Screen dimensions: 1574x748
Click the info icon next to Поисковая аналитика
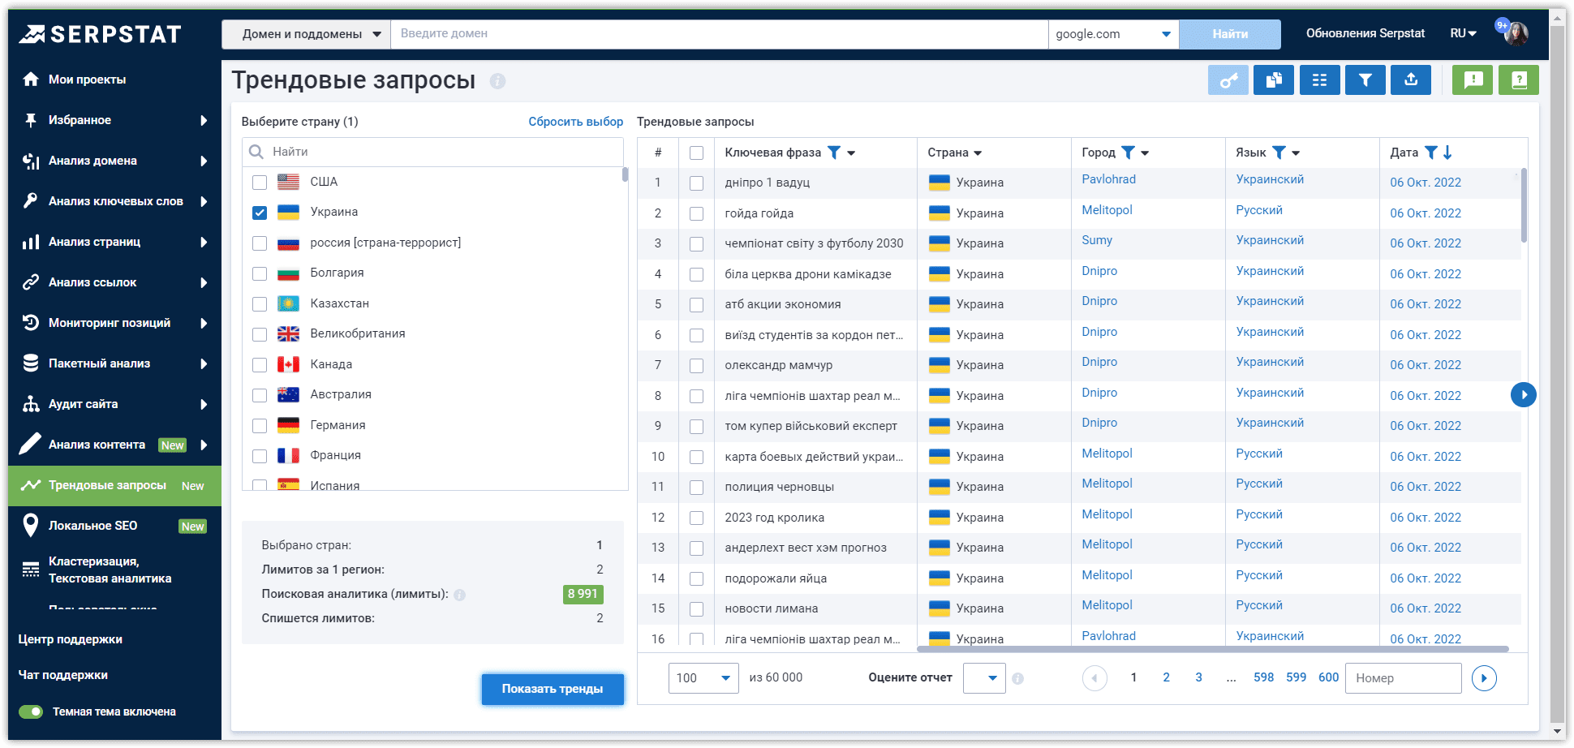pyautogui.click(x=460, y=595)
